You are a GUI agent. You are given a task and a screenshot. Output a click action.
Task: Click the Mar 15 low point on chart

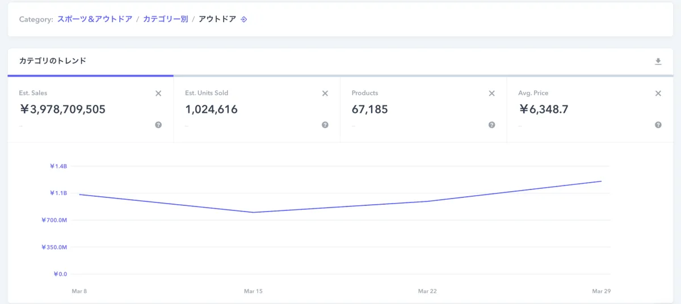[254, 213]
